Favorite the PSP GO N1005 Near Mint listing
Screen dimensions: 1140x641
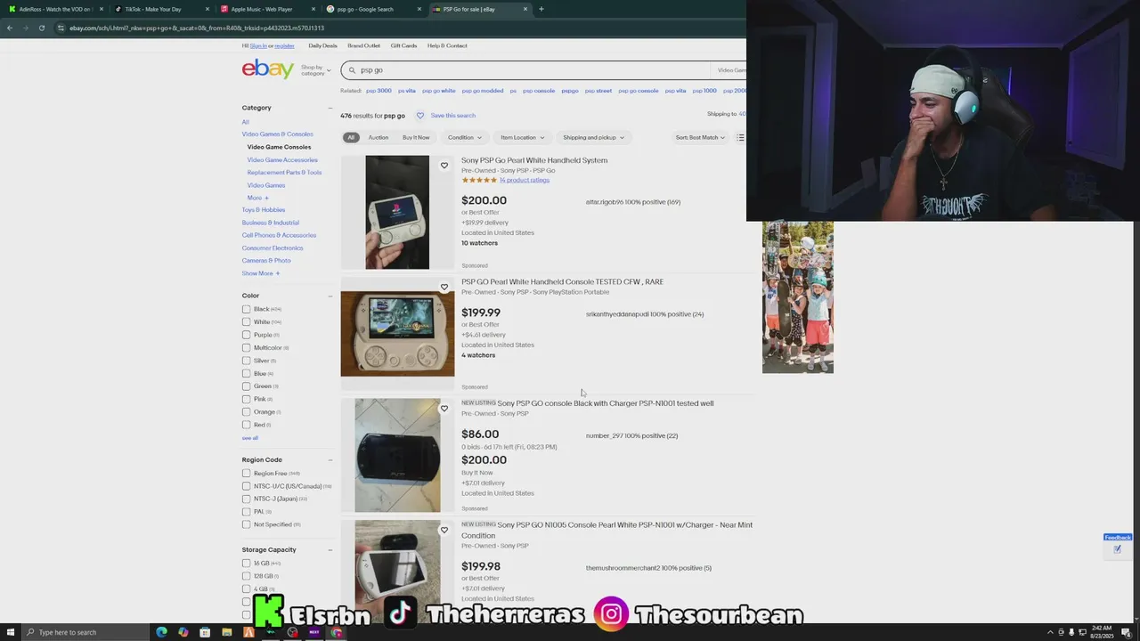pyautogui.click(x=444, y=530)
